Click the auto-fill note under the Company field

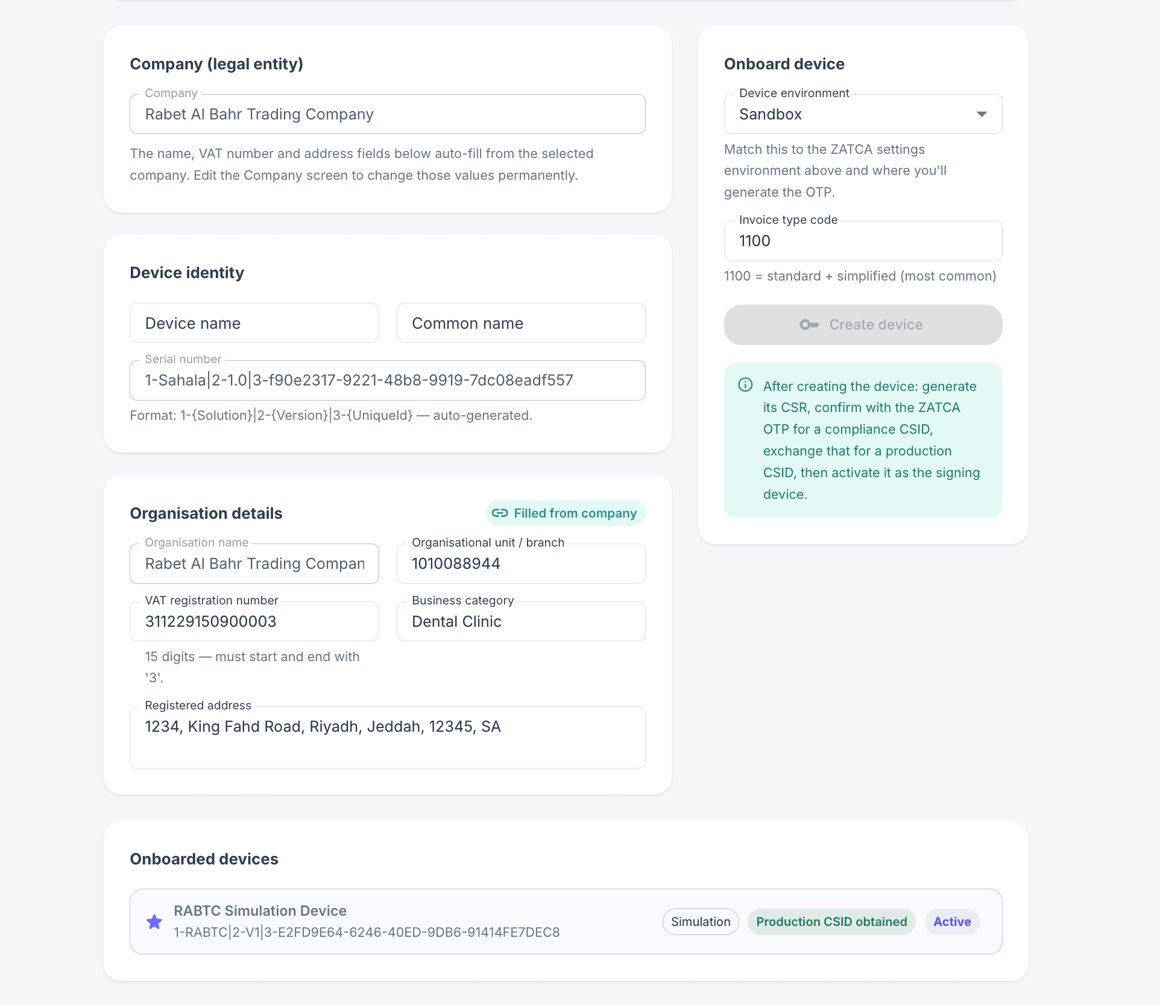pos(362,164)
